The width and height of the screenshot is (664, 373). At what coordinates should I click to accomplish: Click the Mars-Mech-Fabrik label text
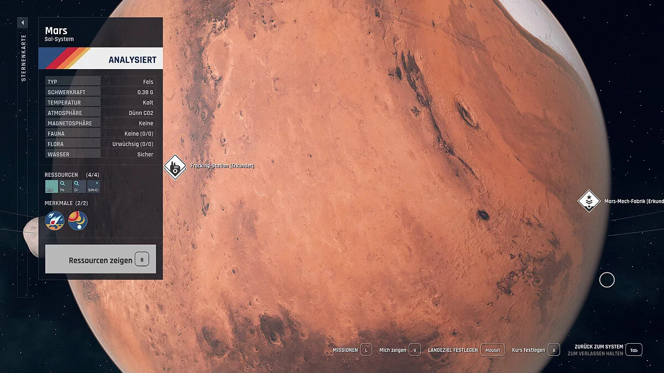click(634, 202)
